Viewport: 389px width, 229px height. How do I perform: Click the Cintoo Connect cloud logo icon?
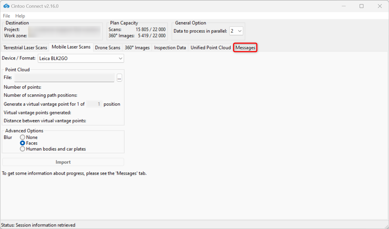tap(6, 6)
